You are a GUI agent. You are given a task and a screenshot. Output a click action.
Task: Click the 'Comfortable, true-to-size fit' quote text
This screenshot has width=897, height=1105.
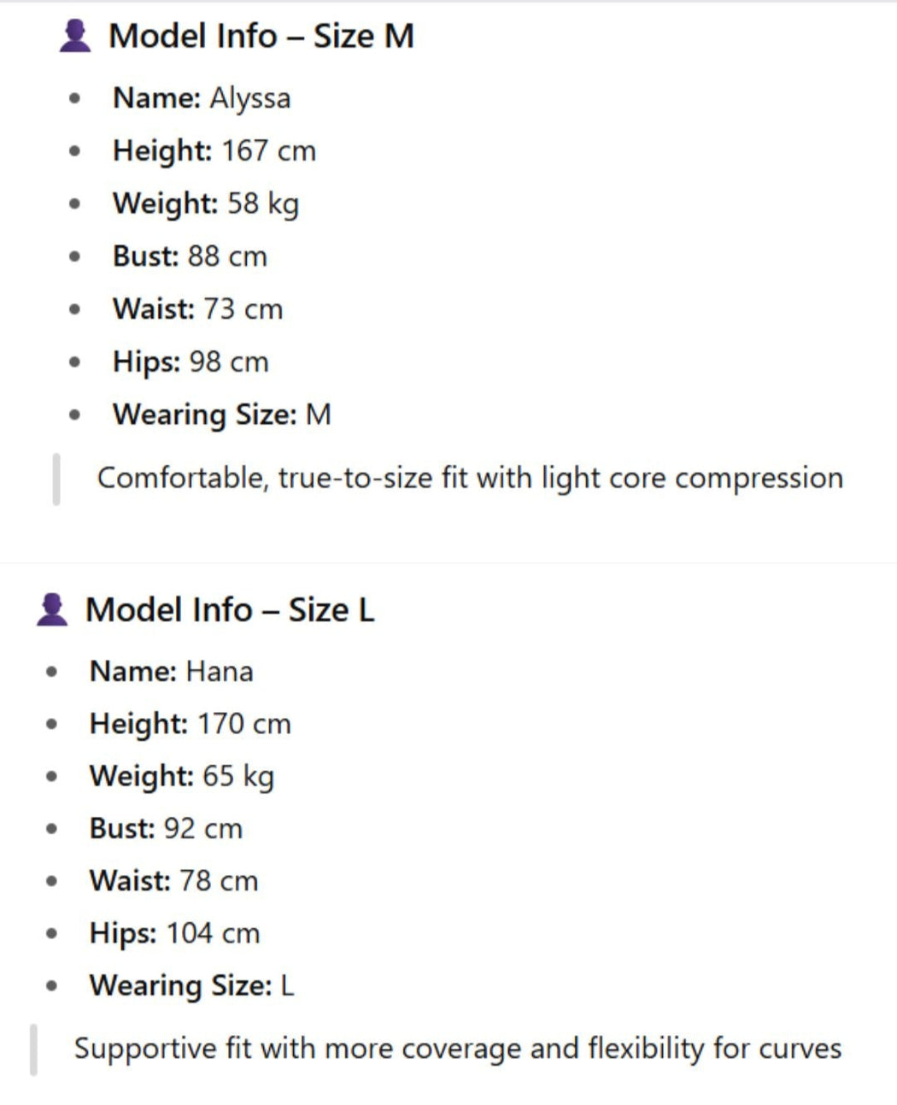[x=470, y=478]
